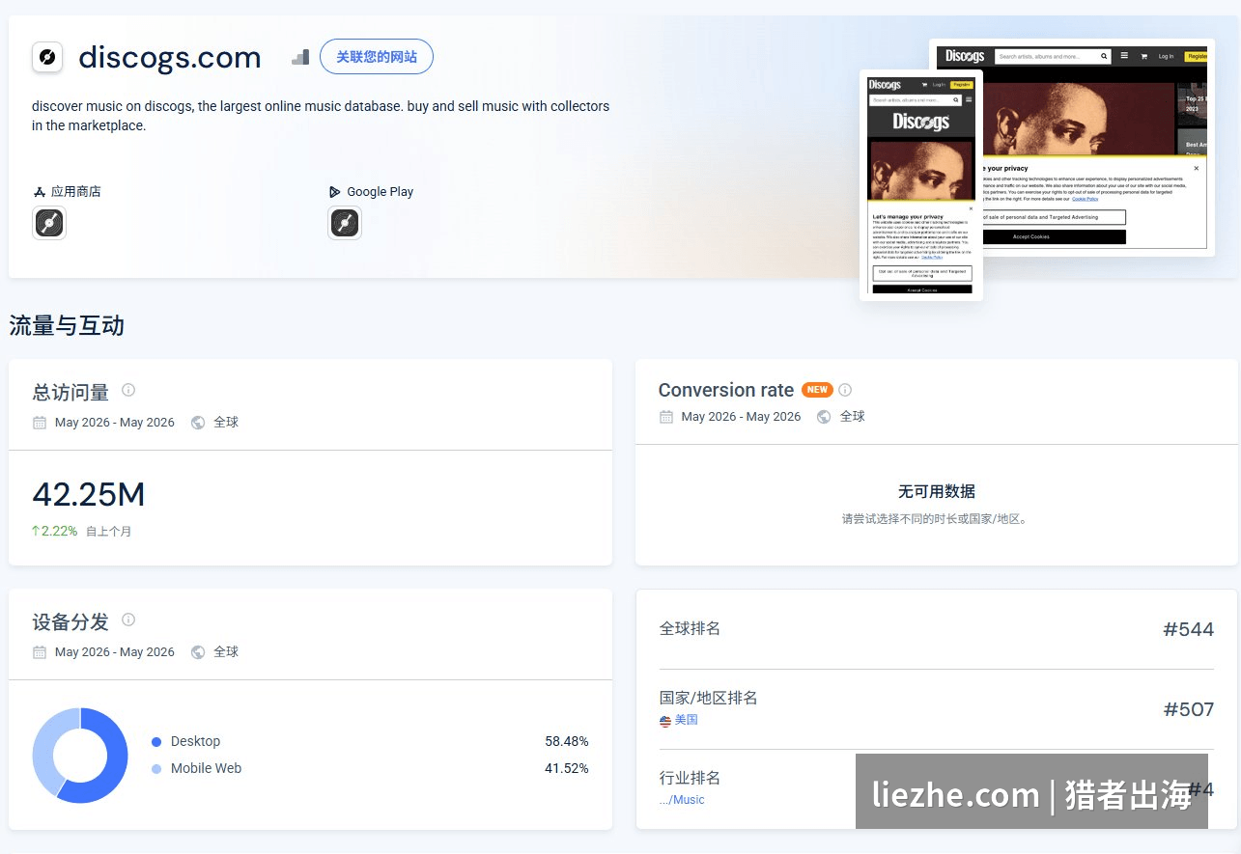Viewport: 1241px width, 854px height.
Task: Click the 42.25M total visits value
Action: coord(89,494)
